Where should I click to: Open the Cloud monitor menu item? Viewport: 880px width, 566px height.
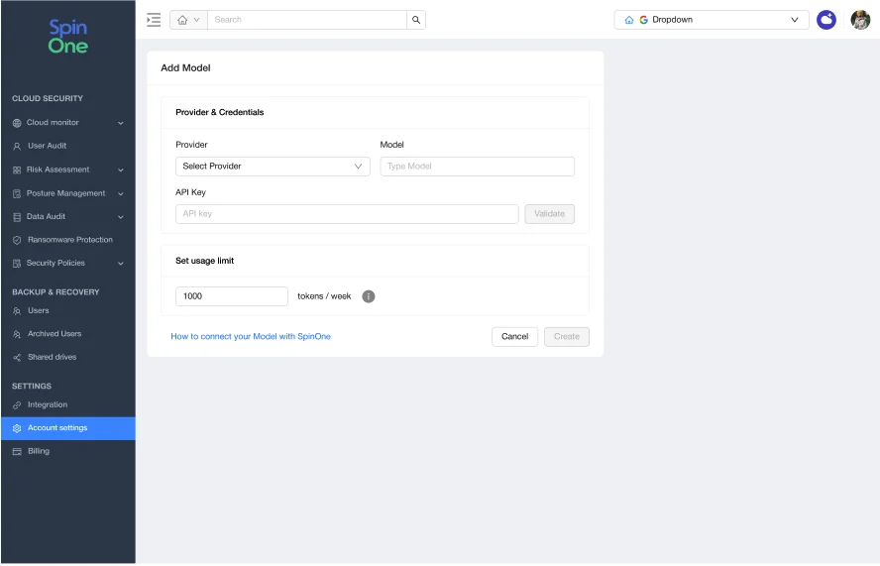click(x=68, y=122)
